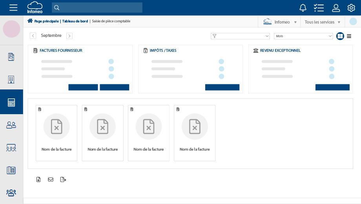Image resolution: width=361 pixels, height=204 pixels.
Task: Open the notifications bell
Action: click(x=303, y=7)
